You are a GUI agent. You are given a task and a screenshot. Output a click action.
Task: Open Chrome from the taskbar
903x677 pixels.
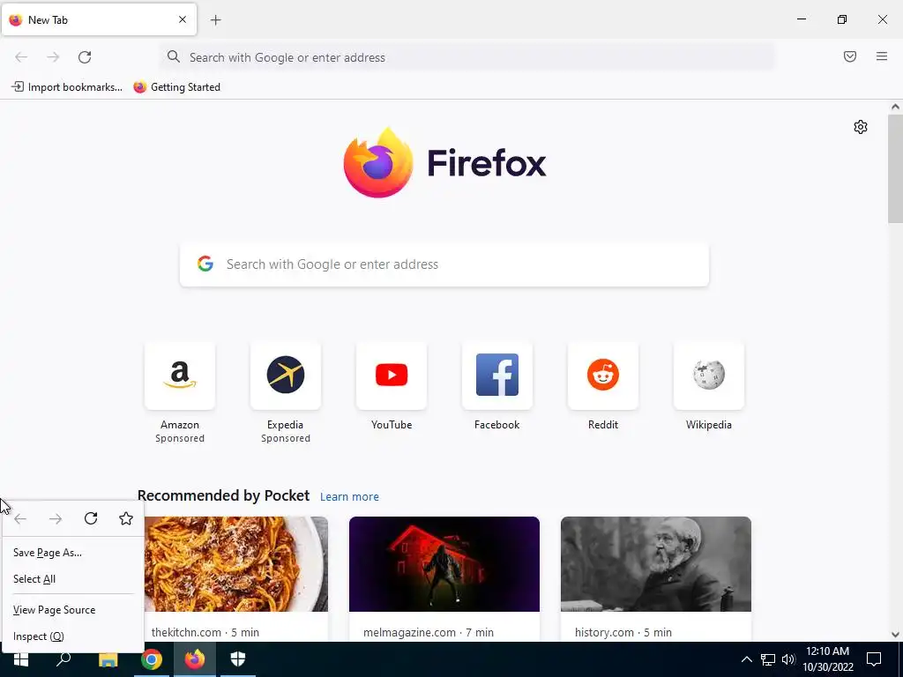pos(152,659)
